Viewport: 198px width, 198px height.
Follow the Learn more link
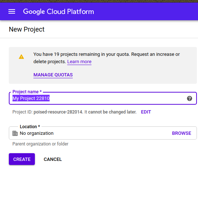click(79, 62)
